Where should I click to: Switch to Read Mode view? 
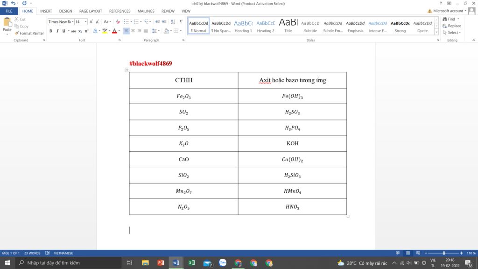click(398, 253)
